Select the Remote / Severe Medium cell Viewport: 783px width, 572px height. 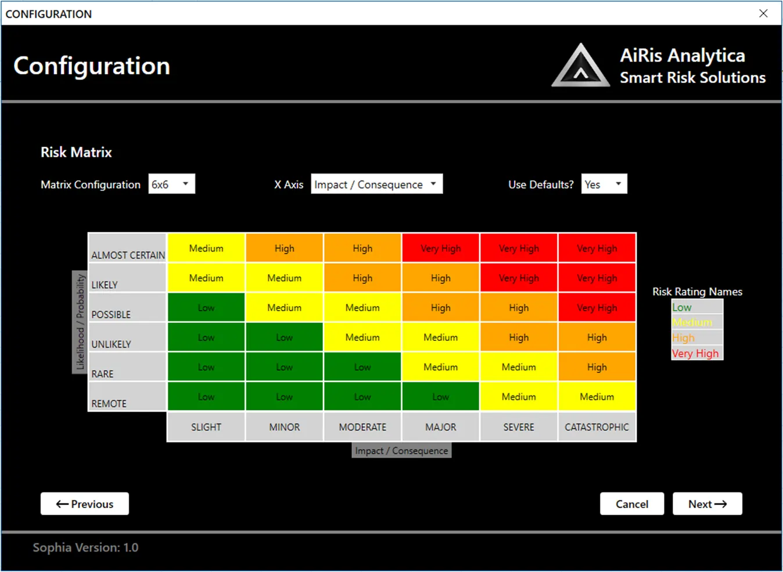click(x=519, y=397)
